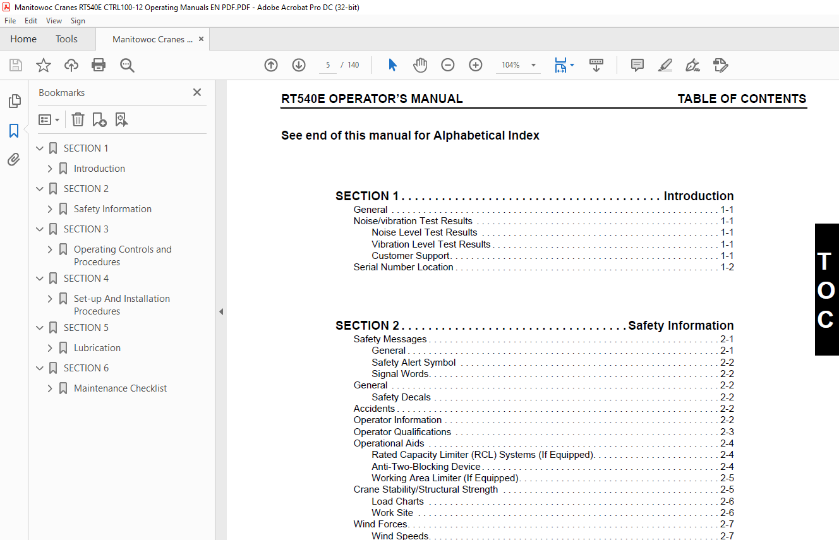Collapse the SECTION 5 bookmark
Screen dimensions: 839x540
click(x=40, y=328)
